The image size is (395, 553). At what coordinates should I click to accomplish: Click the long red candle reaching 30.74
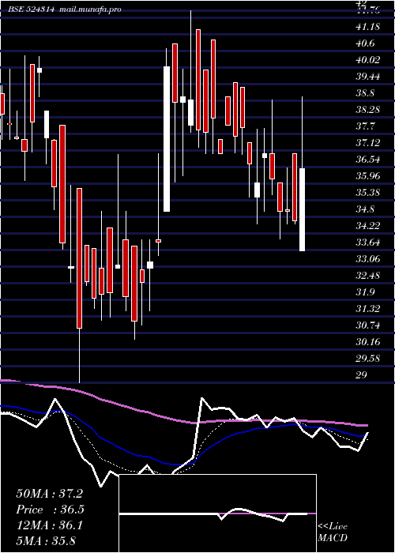[79, 258]
